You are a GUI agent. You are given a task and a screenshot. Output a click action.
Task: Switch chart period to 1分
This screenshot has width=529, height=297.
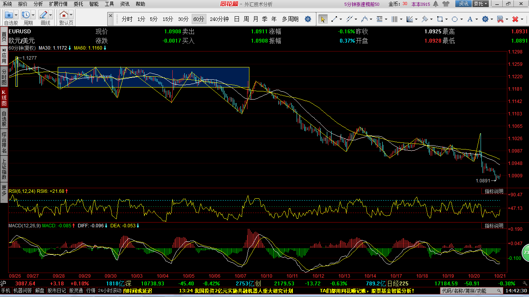pyautogui.click(x=141, y=19)
